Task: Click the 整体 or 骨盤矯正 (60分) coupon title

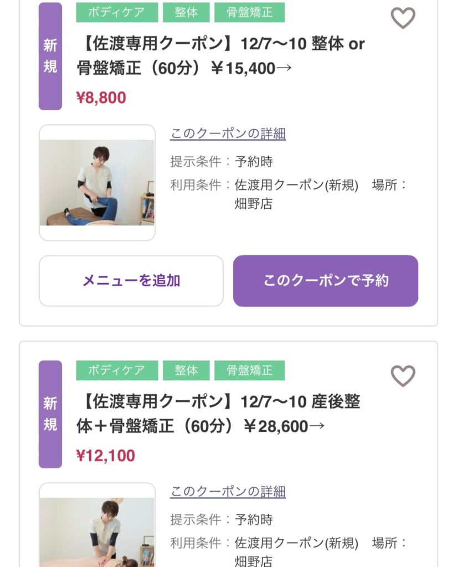Action: click(x=220, y=56)
